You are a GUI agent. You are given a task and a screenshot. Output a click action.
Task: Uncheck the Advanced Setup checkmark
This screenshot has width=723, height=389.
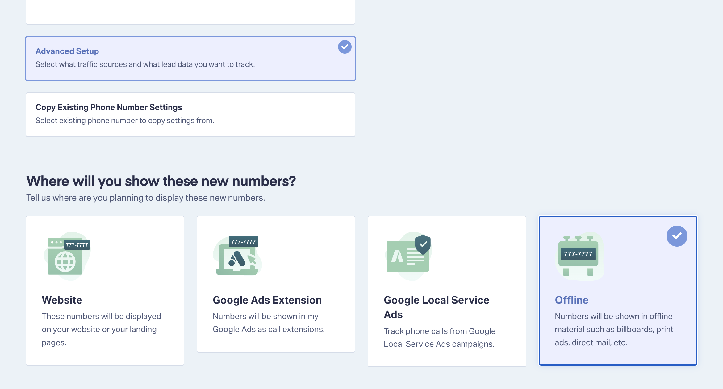click(x=345, y=47)
